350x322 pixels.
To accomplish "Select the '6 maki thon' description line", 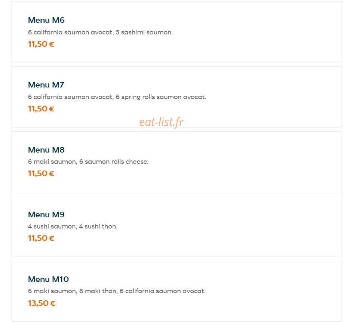I will [98, 291].
